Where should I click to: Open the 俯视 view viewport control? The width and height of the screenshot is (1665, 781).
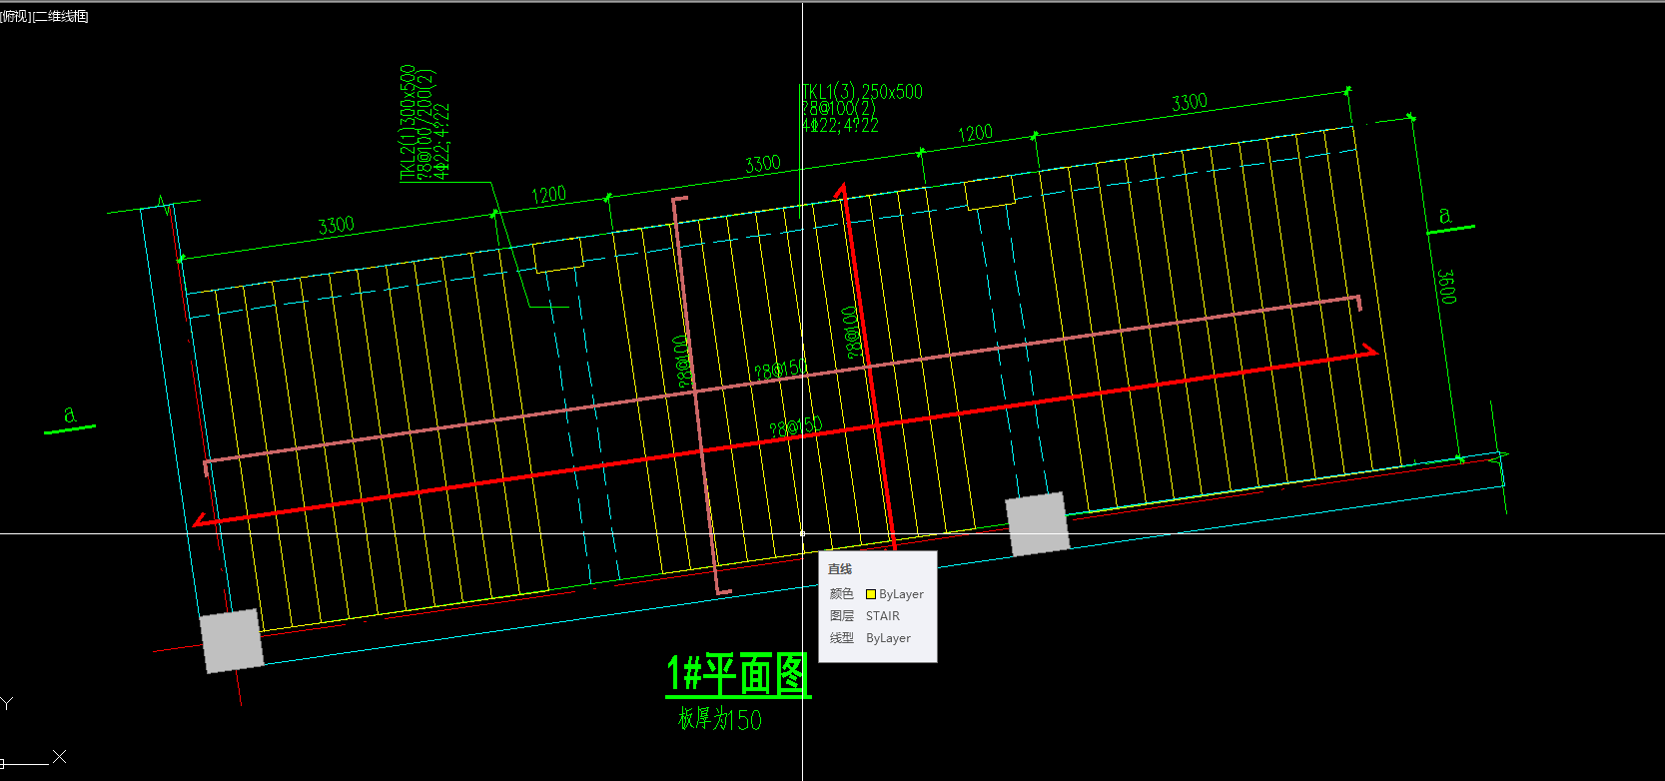[x=16, y=16]
